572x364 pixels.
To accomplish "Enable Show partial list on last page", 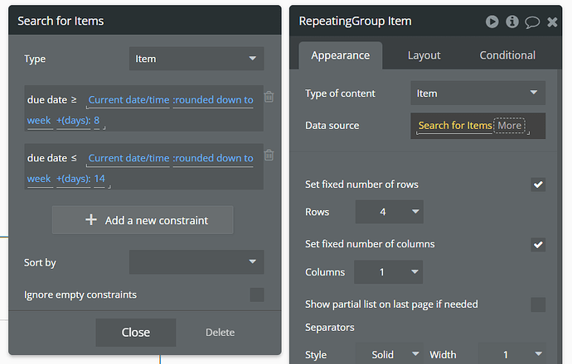I will coord(538,304).
